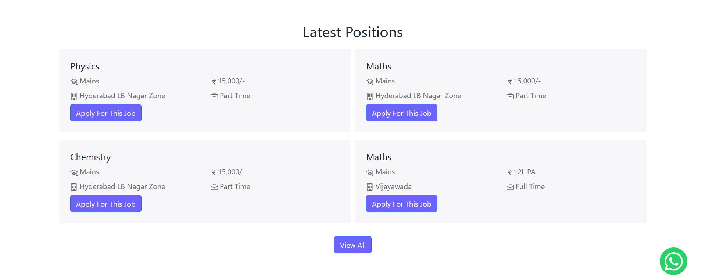Image resolution: width=705 pixels, height=278 pixels.
Task: Click the graduation cap icon under Physics
Action: (x=74, y=82)
